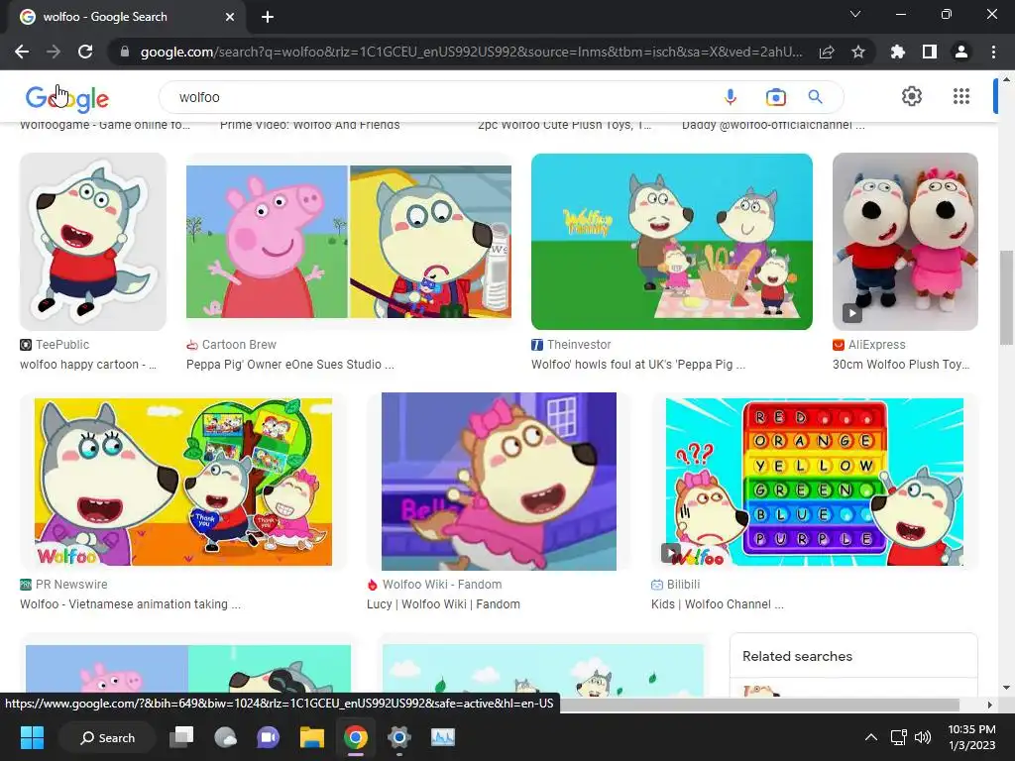Viewport: 1015px width, 761px height.
Task: Open search by image camera icon
Action: click(x=775, y=97)
